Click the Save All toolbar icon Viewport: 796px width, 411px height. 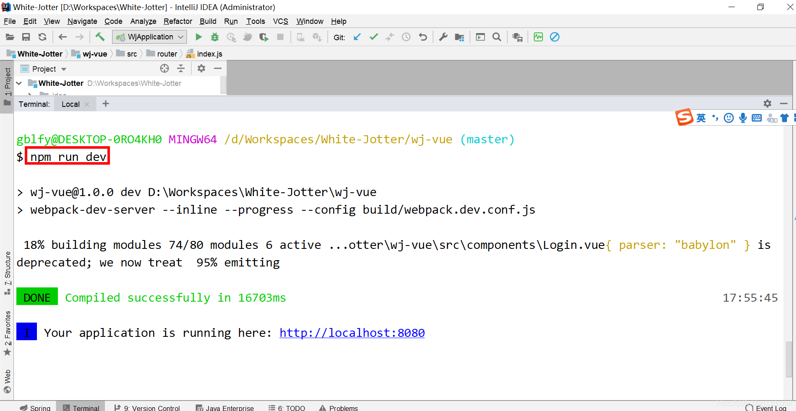(26, 37)
